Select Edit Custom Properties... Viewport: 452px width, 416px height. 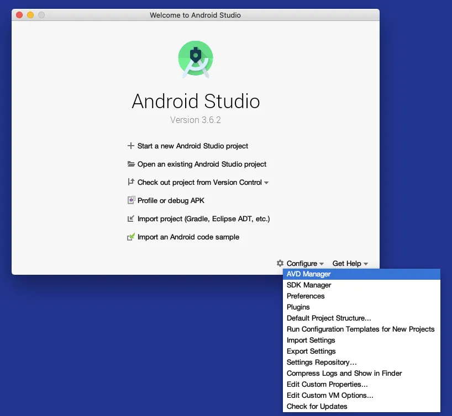click(x=361, y=385)
